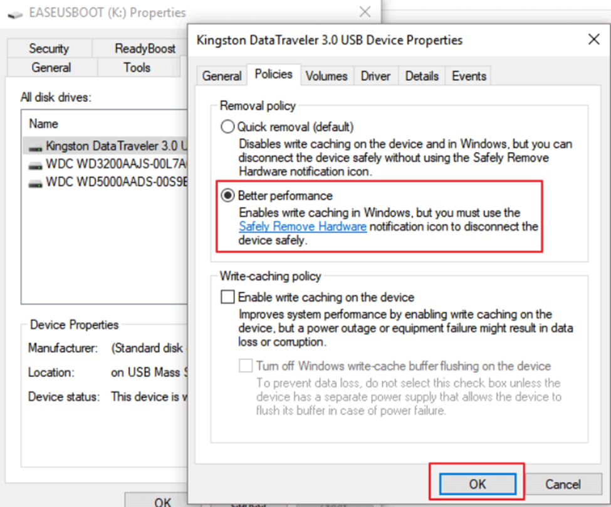Viewport: 611px width, 507px height.
Task: Open the Volumes tab
Action: (x=326, y=76)
